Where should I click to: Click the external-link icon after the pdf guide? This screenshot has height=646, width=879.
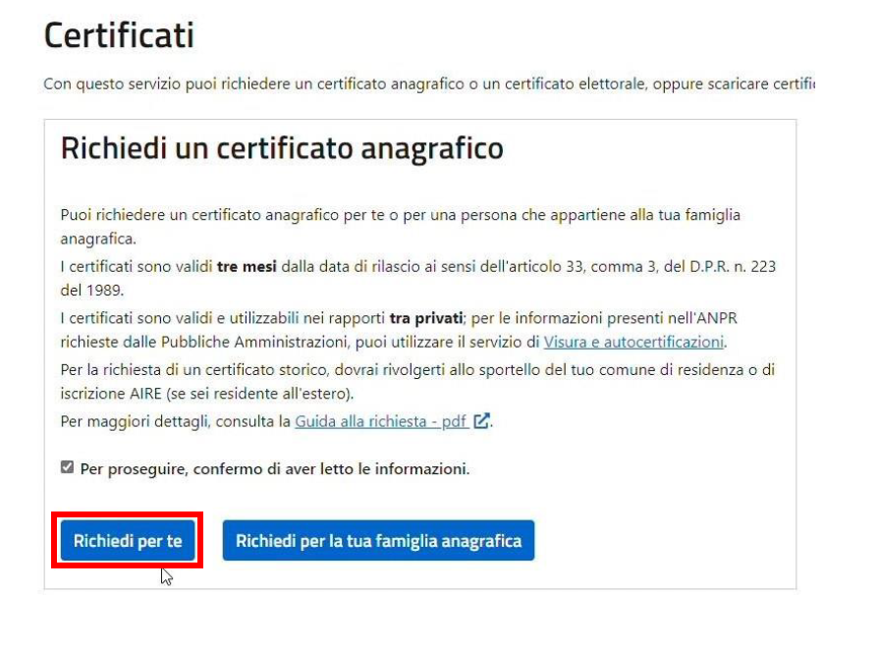point(481,420)
